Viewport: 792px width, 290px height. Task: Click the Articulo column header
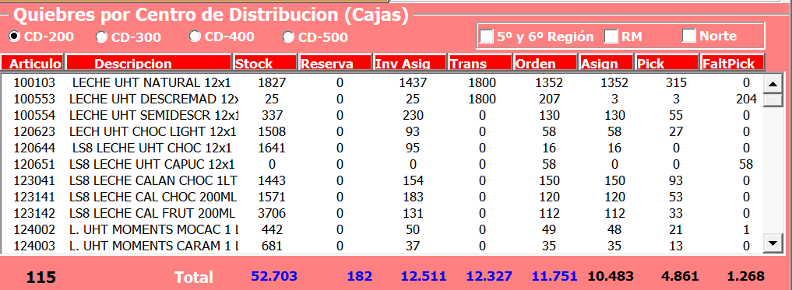coord(33,62)
